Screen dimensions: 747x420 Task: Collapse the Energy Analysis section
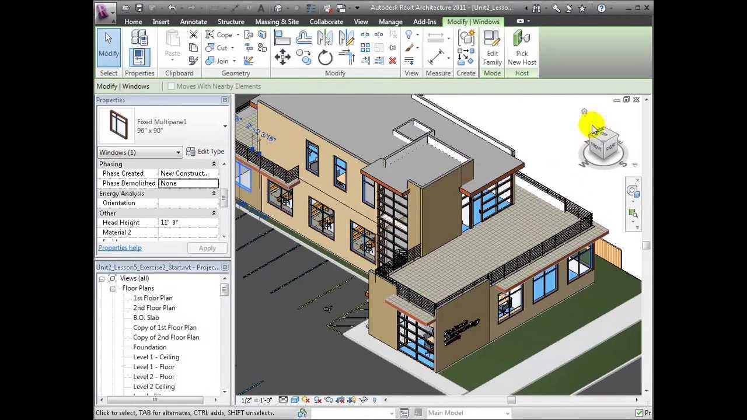pyautogui.click(x=214, y=193)
